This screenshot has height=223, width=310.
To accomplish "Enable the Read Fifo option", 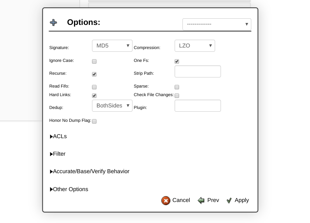I will click(x=94, y=87).
